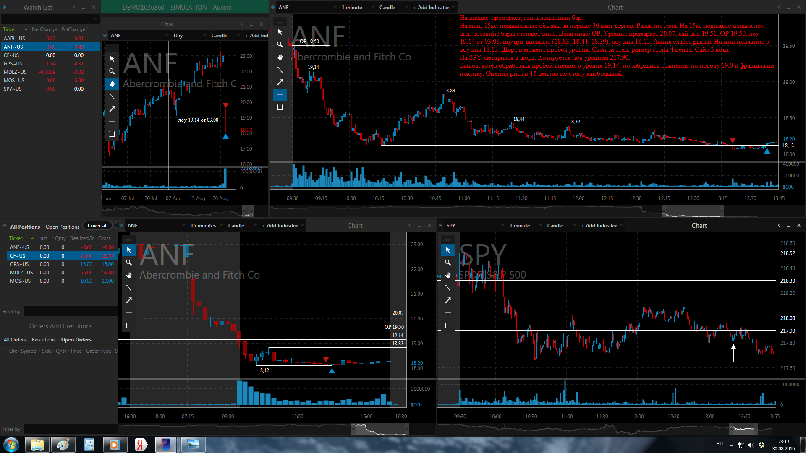Switch to Executions tab

tap(44, 340)
